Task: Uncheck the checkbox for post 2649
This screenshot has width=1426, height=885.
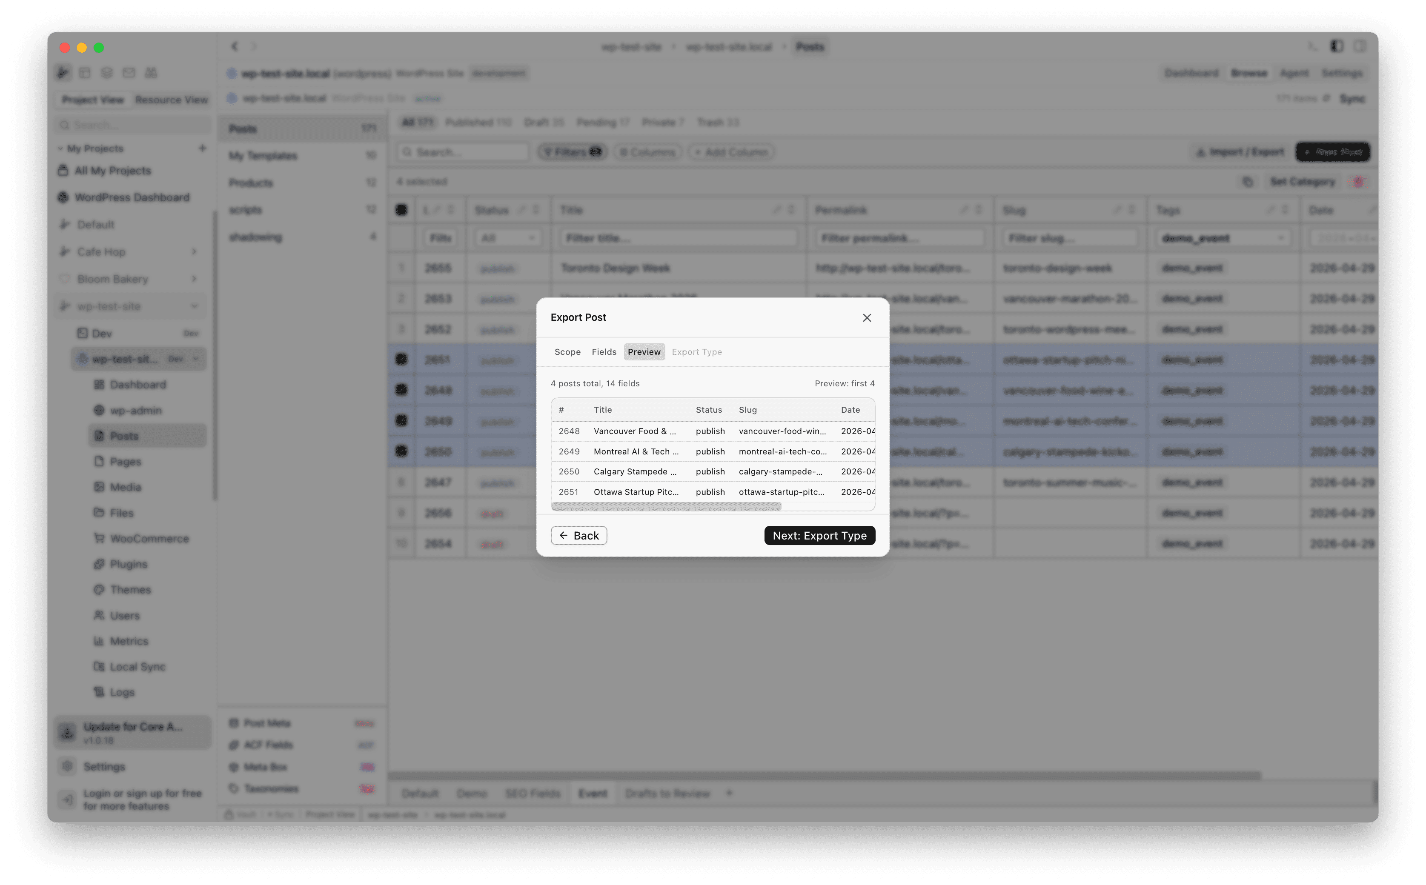Action: [401, 420]
